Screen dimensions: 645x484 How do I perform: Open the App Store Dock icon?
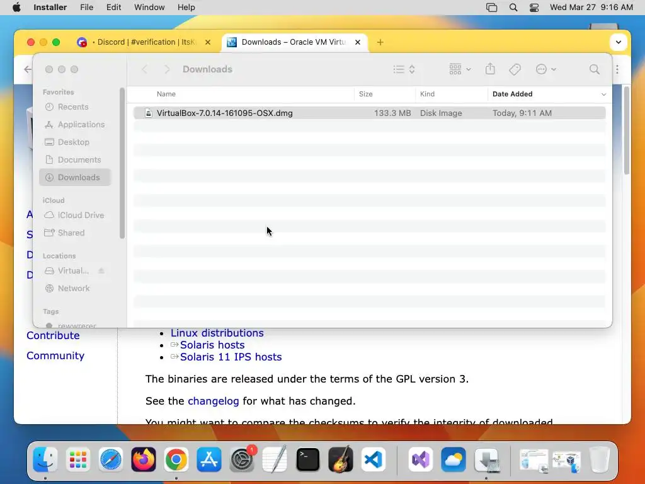click(x=209, y=459)
